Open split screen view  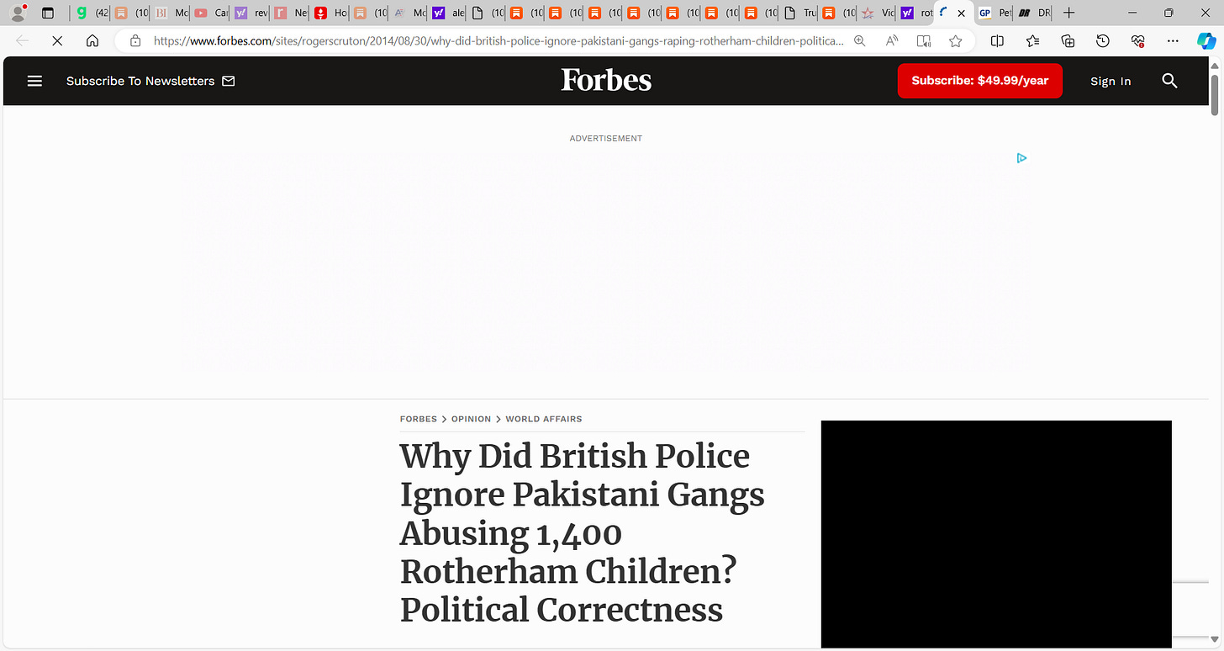997,40
